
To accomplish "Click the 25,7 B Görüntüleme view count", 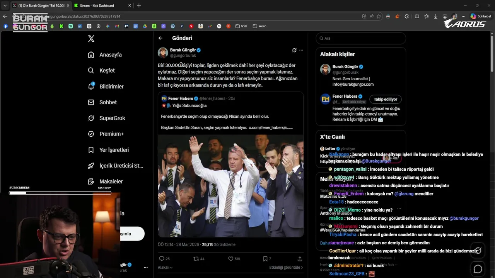I will pos(218,244).
